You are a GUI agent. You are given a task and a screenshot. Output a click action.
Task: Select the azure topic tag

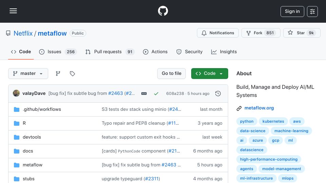(258, 140)
